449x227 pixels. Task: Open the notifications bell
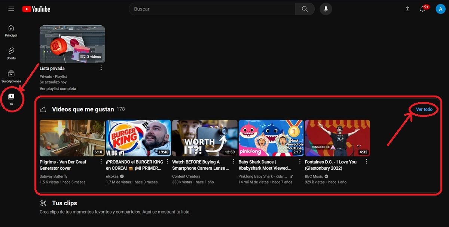pyautogui.click(x=423, y=9)
